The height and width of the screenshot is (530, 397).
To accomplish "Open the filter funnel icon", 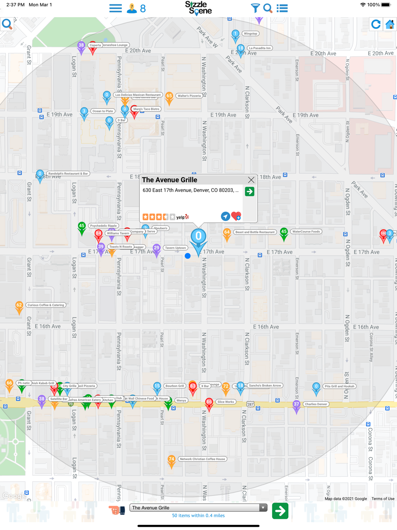I will tap(255, 8).
